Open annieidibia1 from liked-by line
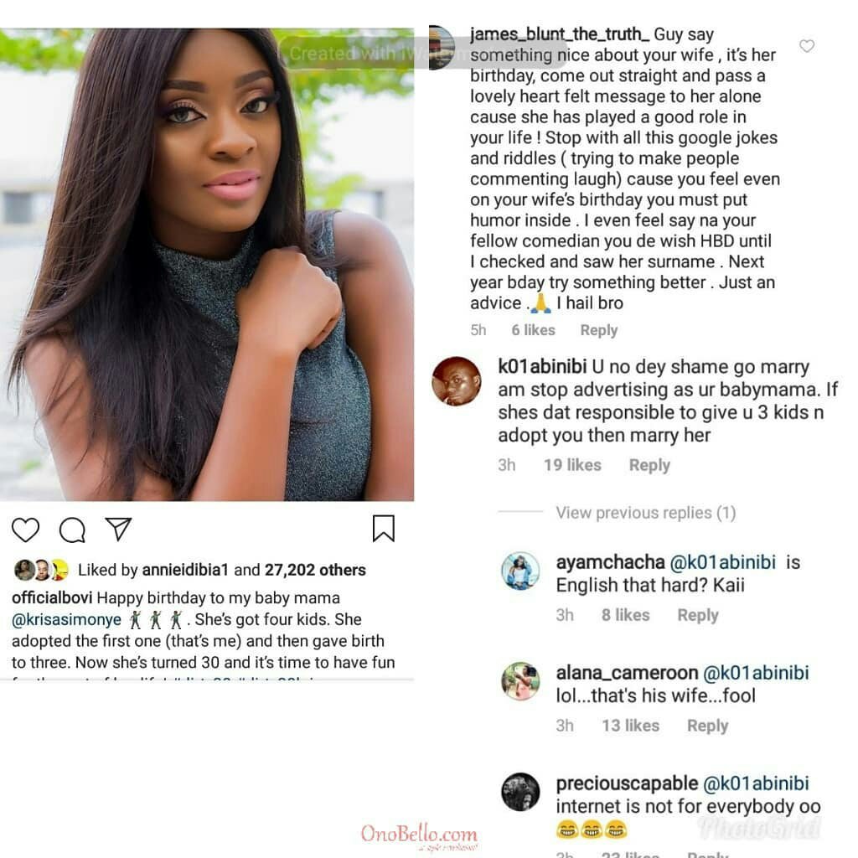 coord(185,570)
